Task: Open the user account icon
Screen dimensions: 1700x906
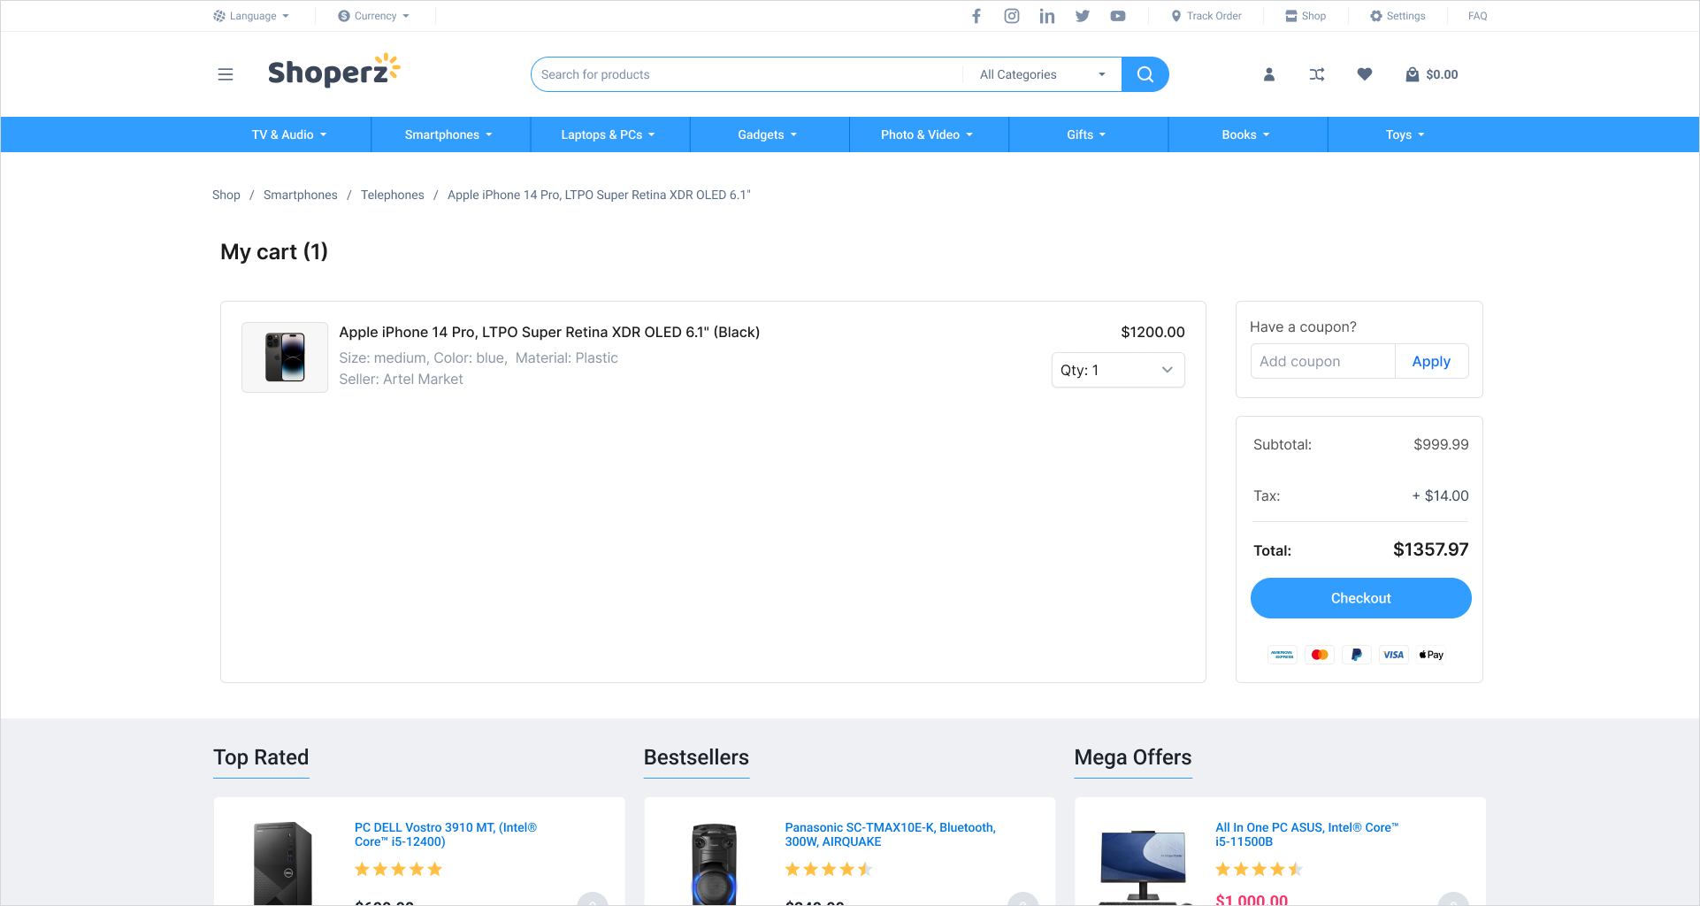Action: [1269, 74]
